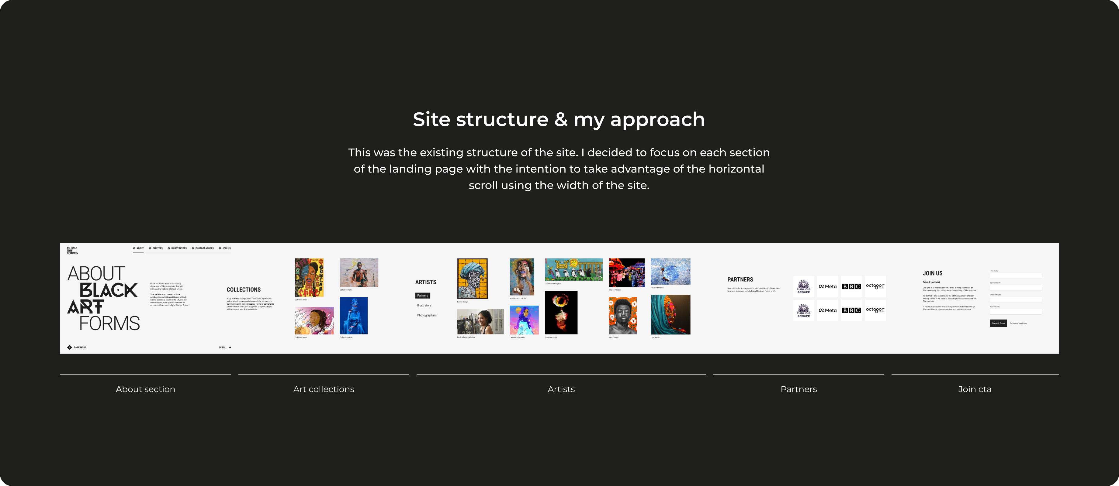Select the Photographers artist filter
The image size is (1119, 486).
coord(427,316)
